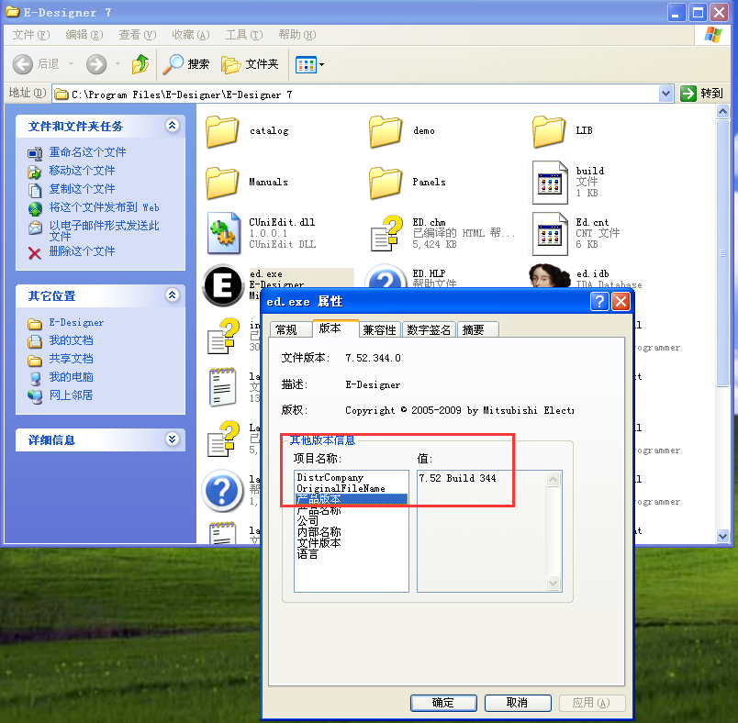Toggle the 文件夹 folders pane button

pyautogui.click(x=250, y=64)
